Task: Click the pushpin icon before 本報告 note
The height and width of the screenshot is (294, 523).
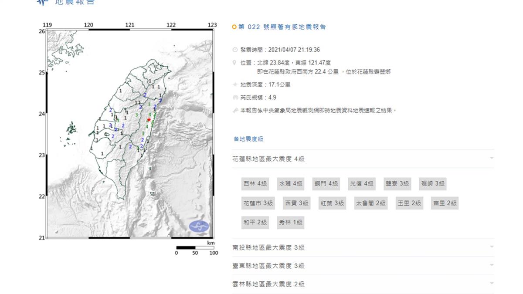Action: [235, 111]
